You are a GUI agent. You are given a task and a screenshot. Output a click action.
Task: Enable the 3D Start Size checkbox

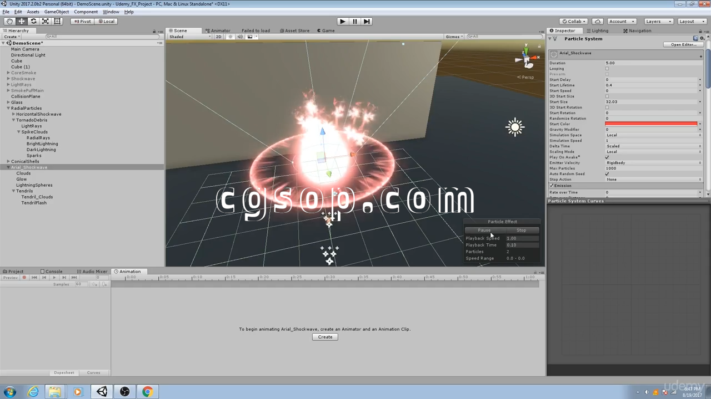607,96
